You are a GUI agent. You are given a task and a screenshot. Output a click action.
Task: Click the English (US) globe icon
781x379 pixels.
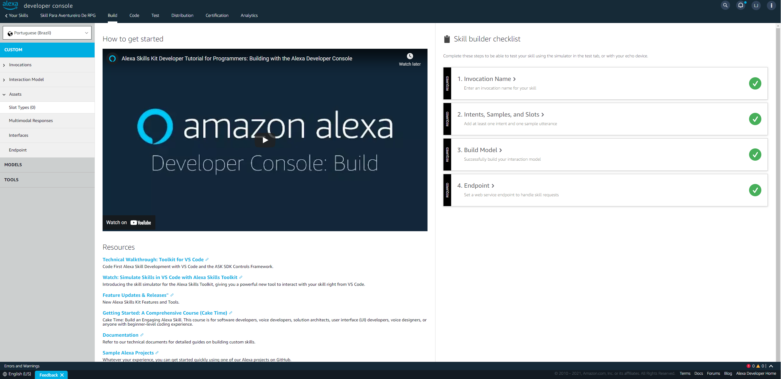tap(5, 374)
